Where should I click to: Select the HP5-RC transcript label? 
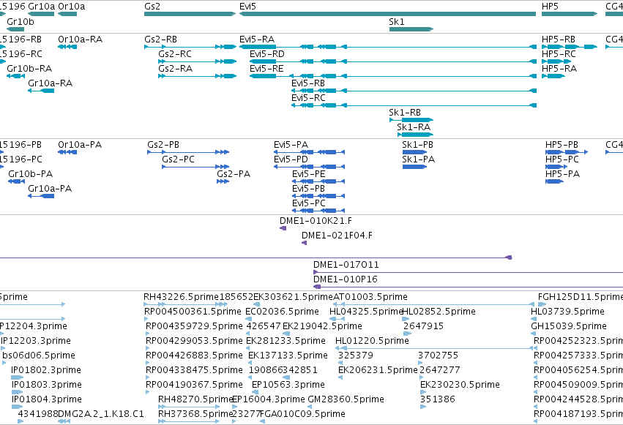point(559,54)
